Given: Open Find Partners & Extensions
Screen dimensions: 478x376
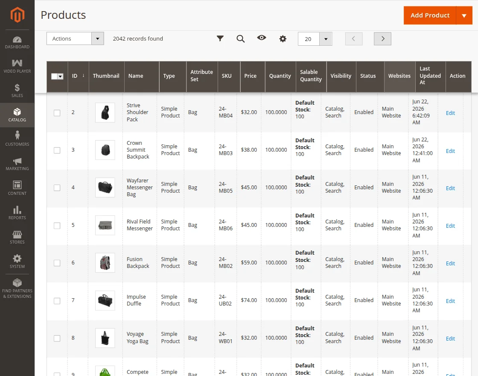Looking at the screenshot, I should point(17,288).
